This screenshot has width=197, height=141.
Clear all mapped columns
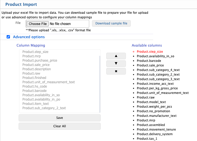click(60, 126)
